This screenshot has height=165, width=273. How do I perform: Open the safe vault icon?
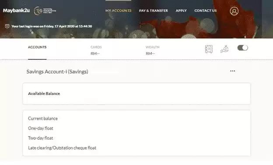pos(209,49)
